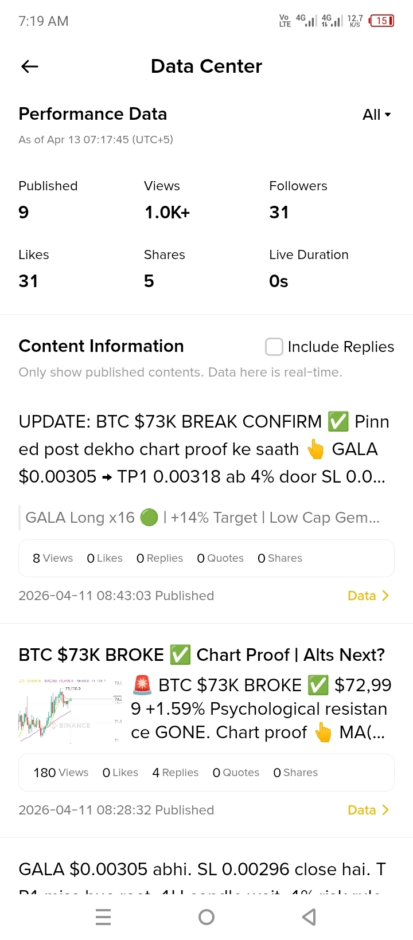Viewport: 413px width, 940px height.
Task: Open the BTC chart thumbnail image
Action: (70, 710)
